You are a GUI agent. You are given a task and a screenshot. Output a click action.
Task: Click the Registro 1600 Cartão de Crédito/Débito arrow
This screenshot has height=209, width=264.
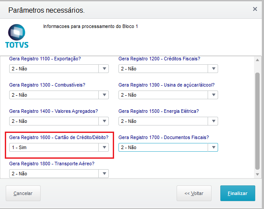[104, 147]
